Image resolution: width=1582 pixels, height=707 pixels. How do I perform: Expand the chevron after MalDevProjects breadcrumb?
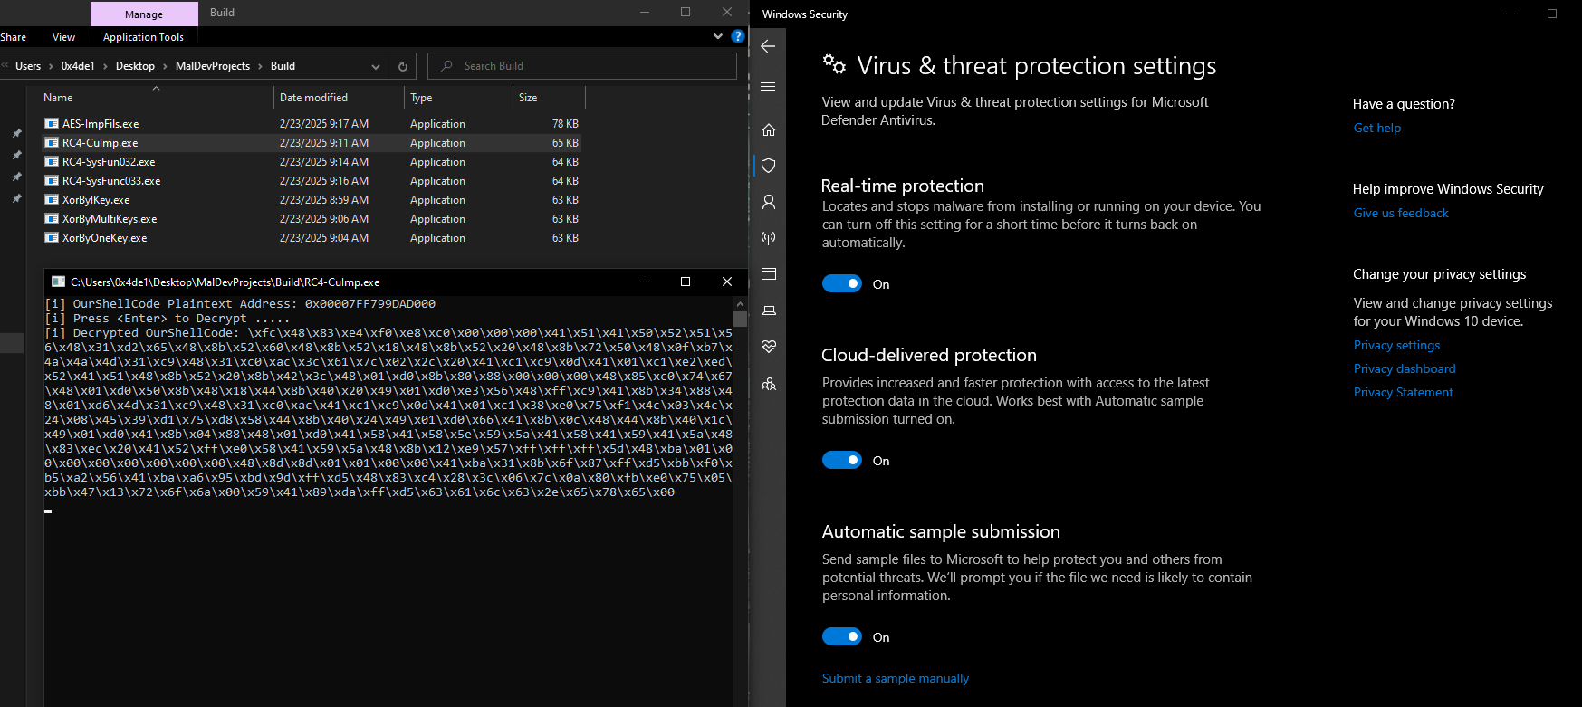260,66
